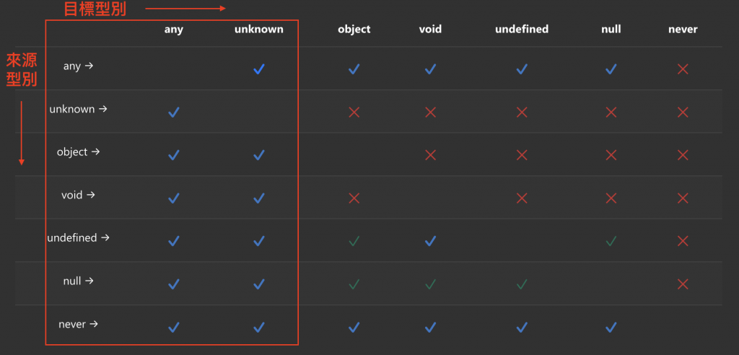Click the checkmark for unknown to any
Screen dimensions: 739x355
point(174,113)
